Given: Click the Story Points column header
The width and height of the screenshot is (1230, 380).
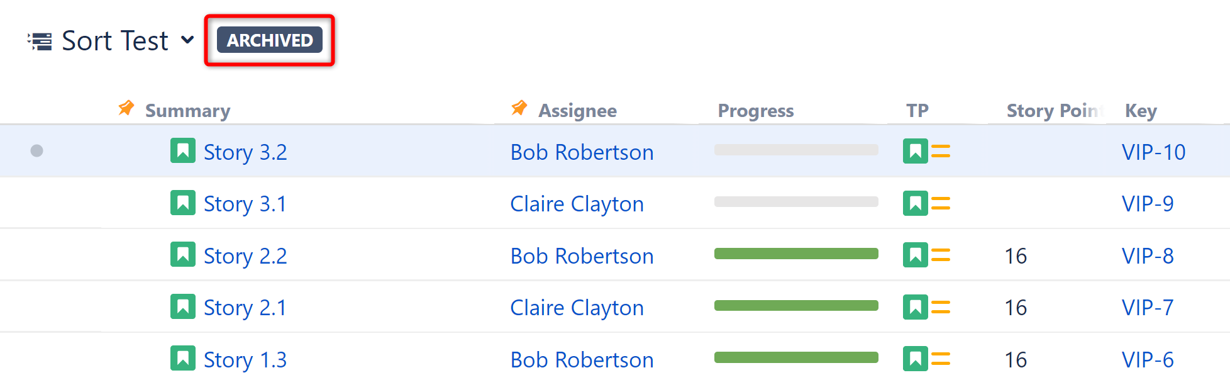Looking at the screenshot, I should pos(1054,111).
